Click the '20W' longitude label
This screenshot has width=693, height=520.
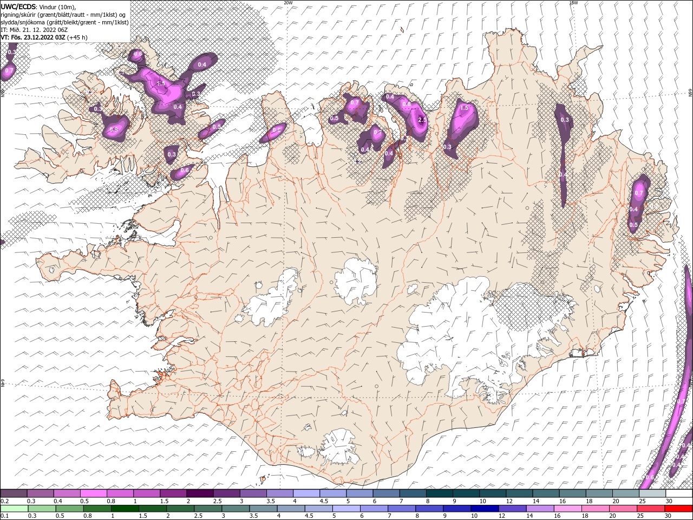288,3
